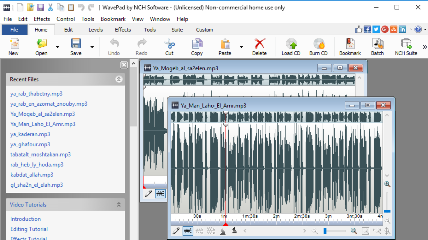Click the red playhead marker on the ruler
Viewport: 428px width, 240px height.
(x=226, y=224)
